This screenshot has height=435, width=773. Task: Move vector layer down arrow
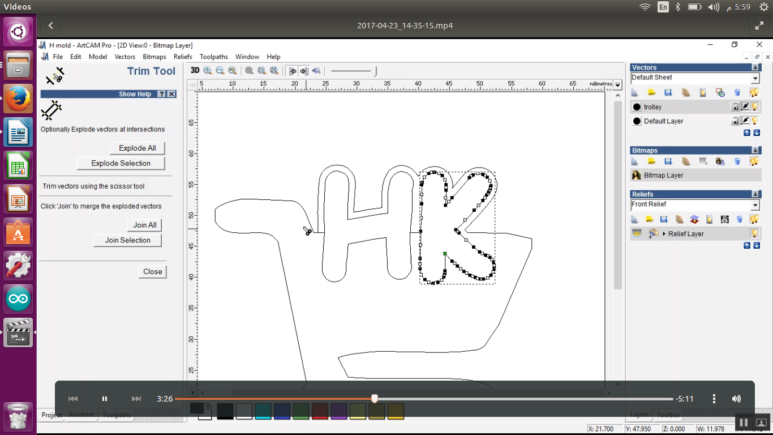[757, 133]
